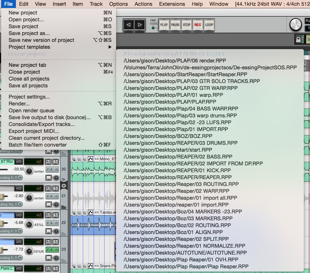Open the FX chain on track 21
Image resolution: width=310 pixels, height=273 pixels.
[x=50, y=196]
